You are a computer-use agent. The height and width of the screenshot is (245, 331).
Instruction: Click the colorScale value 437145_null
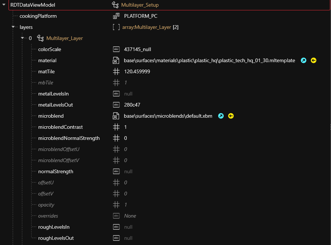click(x=138, y=49)
